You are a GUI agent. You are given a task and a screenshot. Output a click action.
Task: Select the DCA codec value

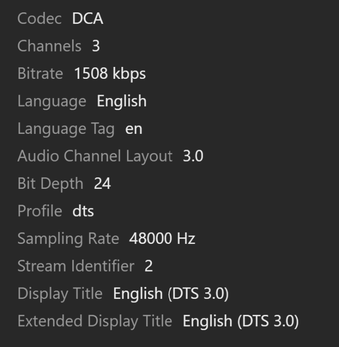click(x=87, y=19)
